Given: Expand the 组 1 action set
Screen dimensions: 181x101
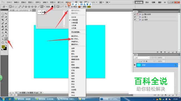Looking at the screenshot, I should pyautogui.click(x=140, y=17).
